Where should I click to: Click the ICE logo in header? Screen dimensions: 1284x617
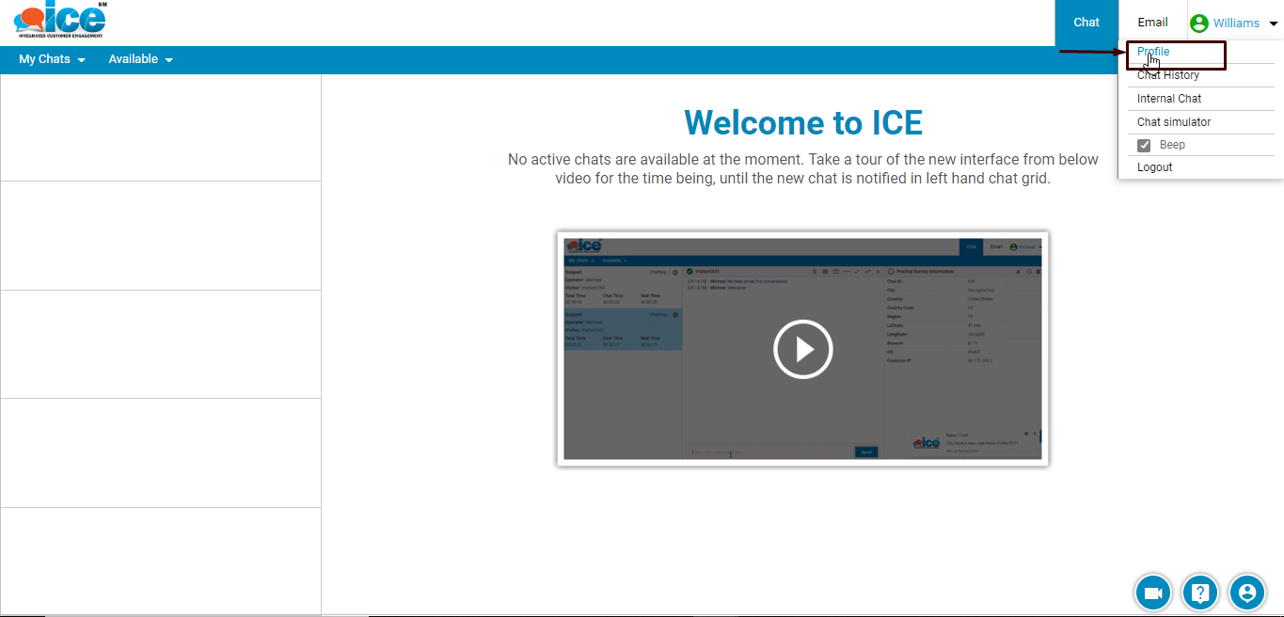pos(59,21)
